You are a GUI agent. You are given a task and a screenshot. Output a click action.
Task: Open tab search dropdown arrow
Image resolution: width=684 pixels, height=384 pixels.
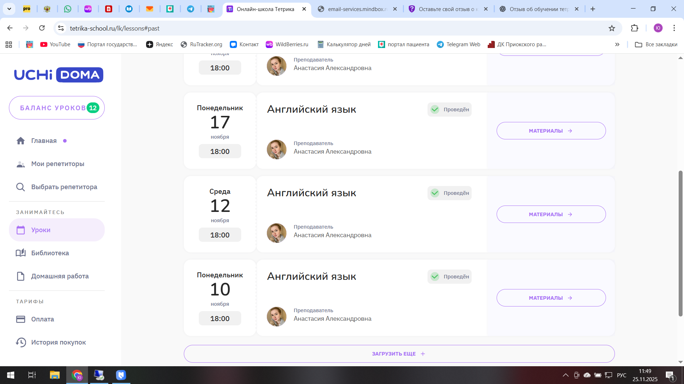(9, 9)
